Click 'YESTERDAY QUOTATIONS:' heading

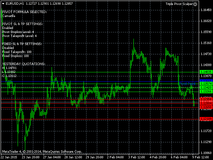[x=24, y=64]
